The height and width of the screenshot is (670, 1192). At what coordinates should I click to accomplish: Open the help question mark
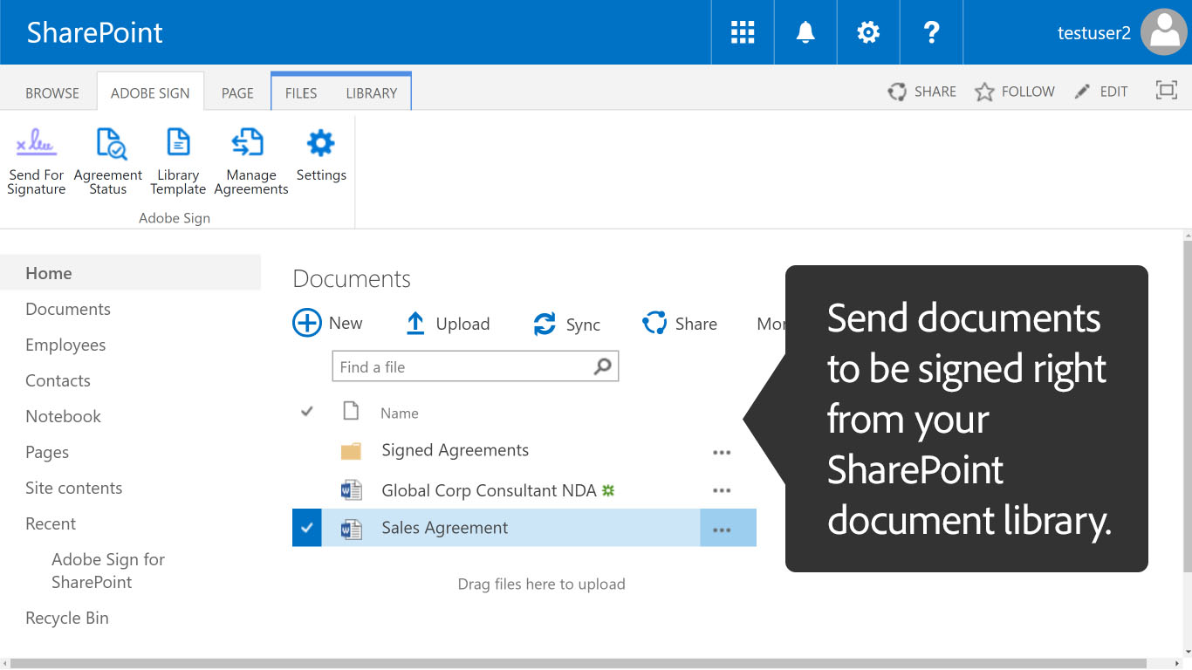coord(931,32)
